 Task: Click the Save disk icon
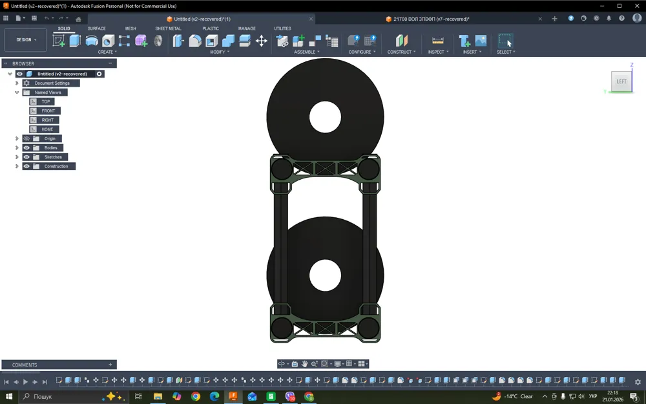[34, 18]
